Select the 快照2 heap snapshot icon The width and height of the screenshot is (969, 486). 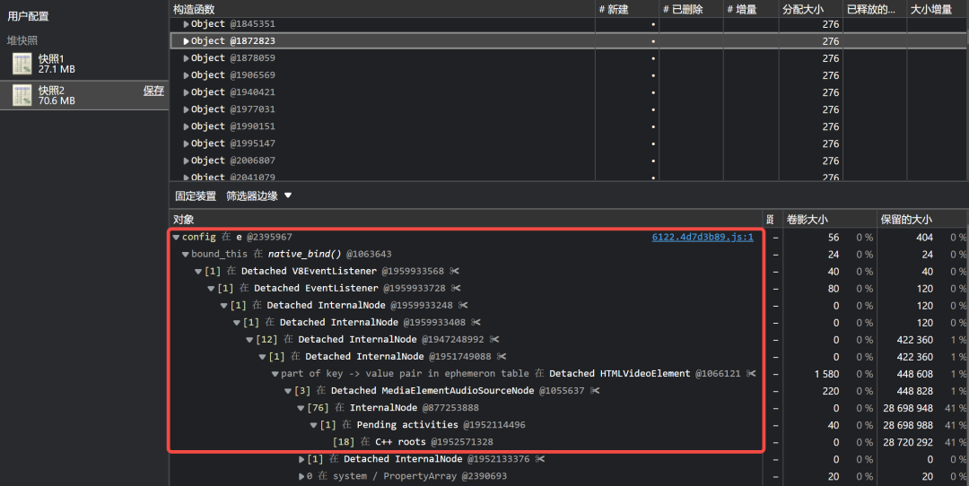22,95
